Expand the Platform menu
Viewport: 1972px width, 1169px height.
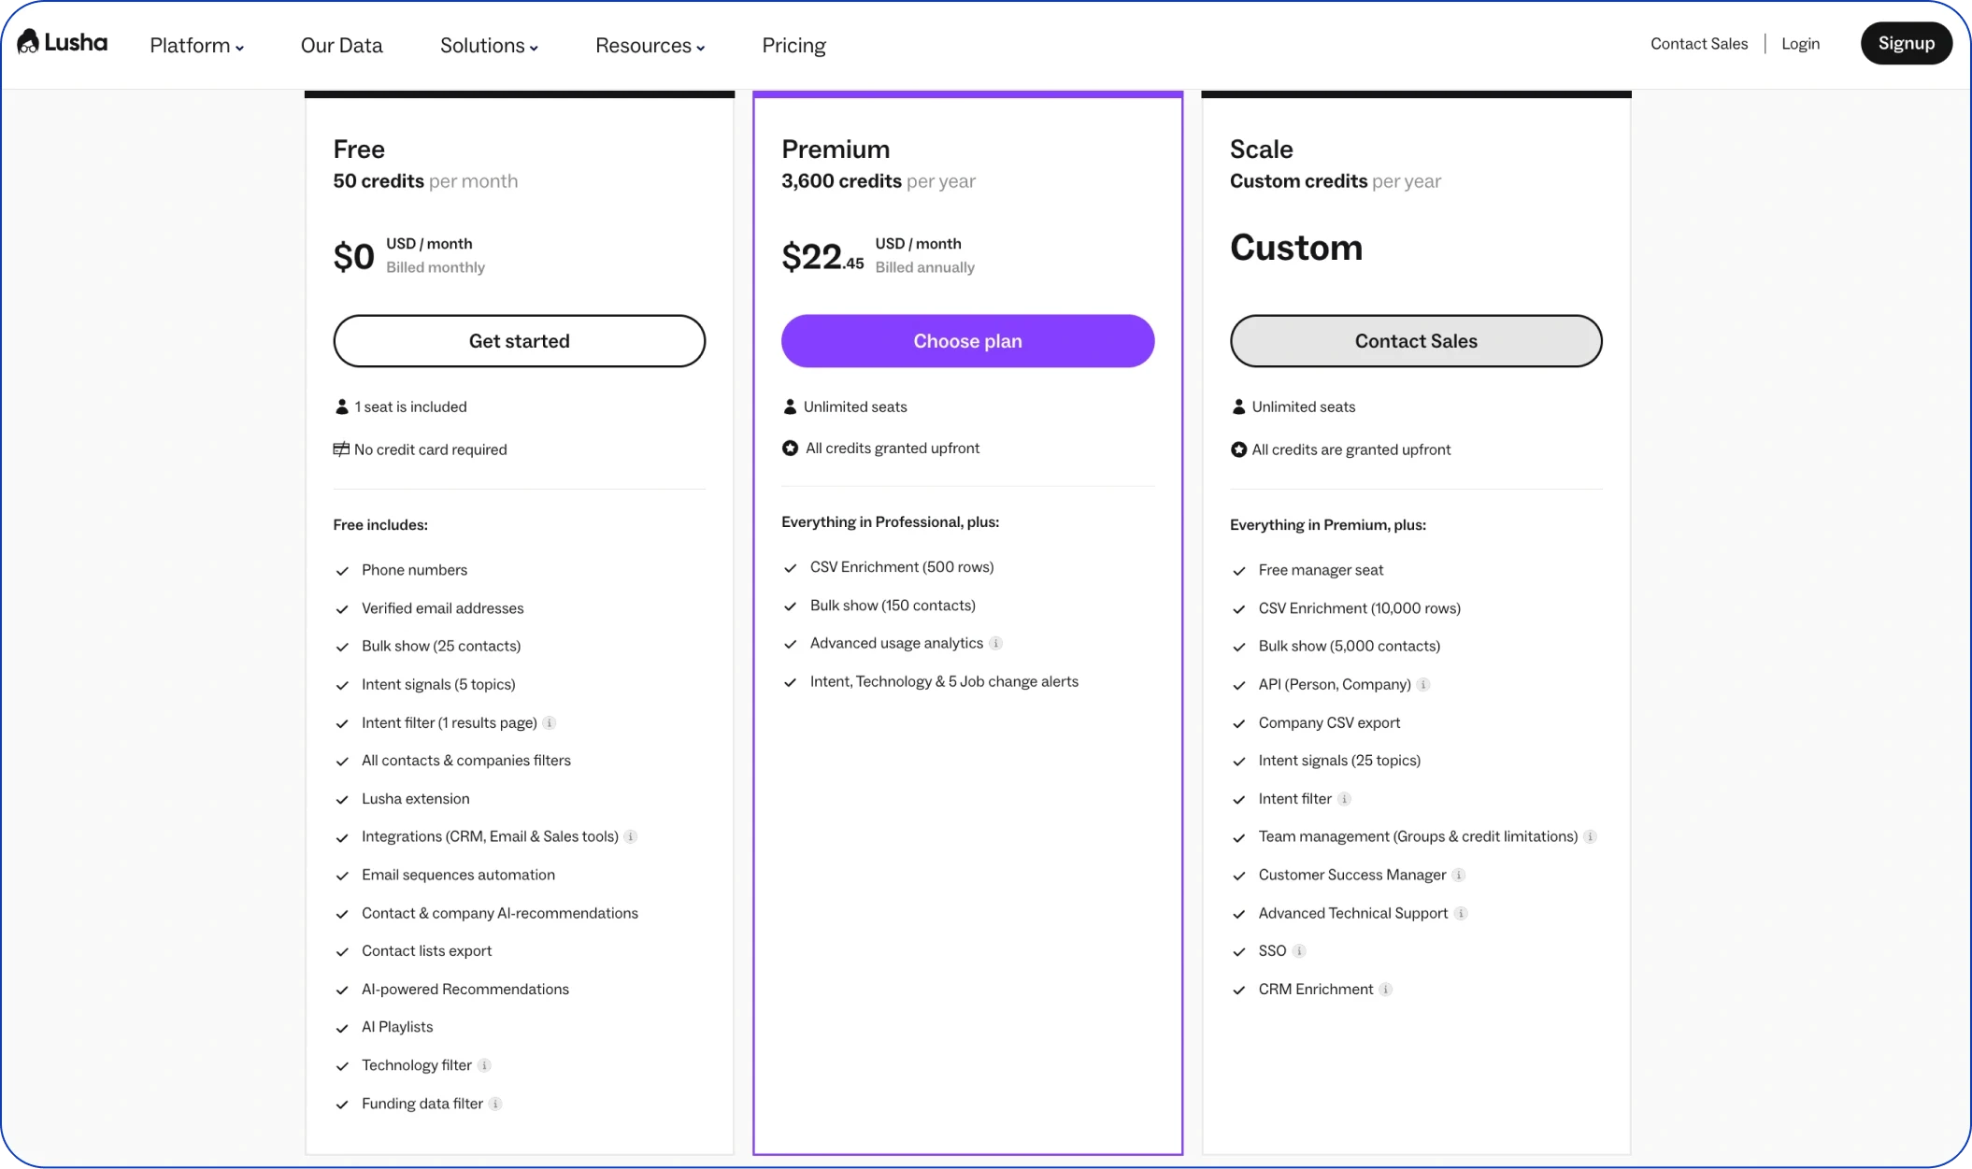coord(197,45)
